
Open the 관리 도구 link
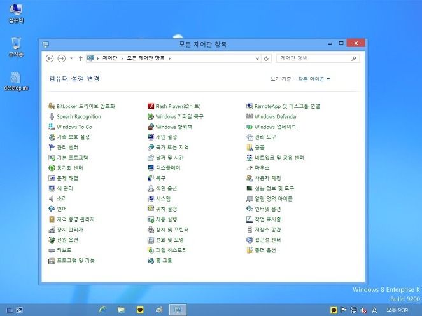[x=265, y=137]
